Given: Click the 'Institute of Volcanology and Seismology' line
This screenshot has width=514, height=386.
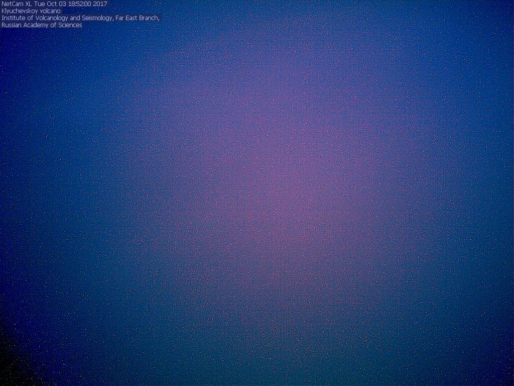Looking at the screenshot, I should (81, 18).
